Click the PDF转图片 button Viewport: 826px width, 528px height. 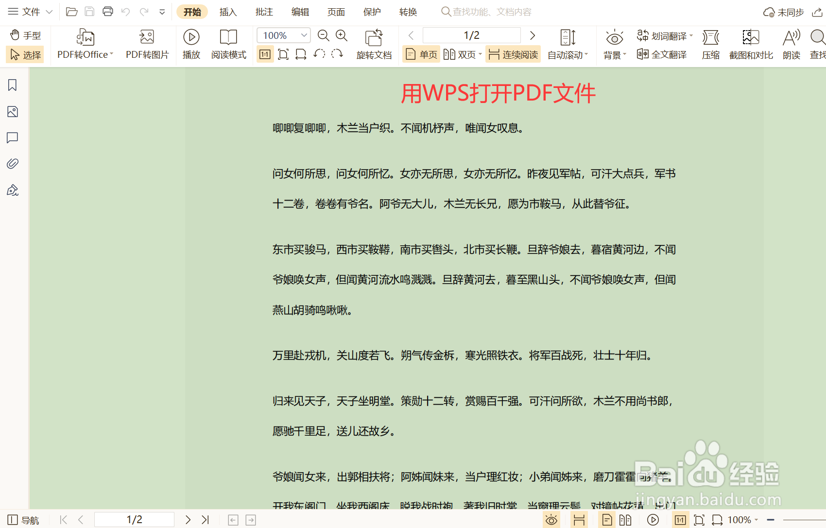147,45
